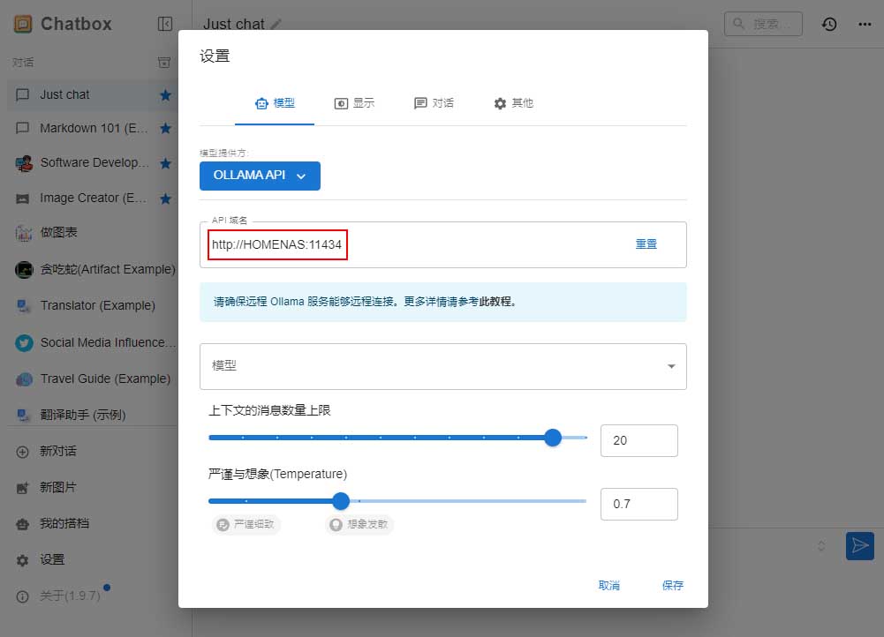Toggle star on Just chat conversation

165,95
